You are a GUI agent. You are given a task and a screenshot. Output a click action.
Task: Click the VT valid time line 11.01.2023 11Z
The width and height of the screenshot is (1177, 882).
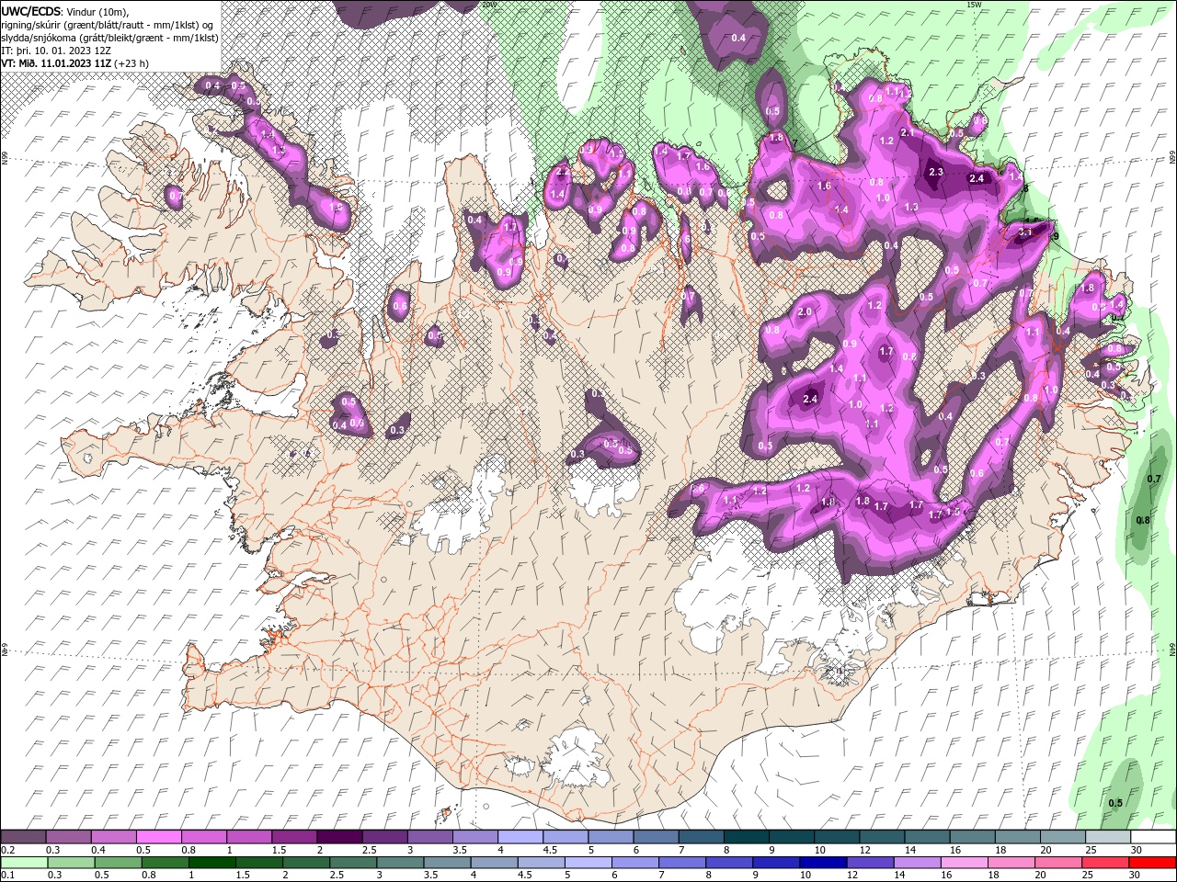(74, 63)
